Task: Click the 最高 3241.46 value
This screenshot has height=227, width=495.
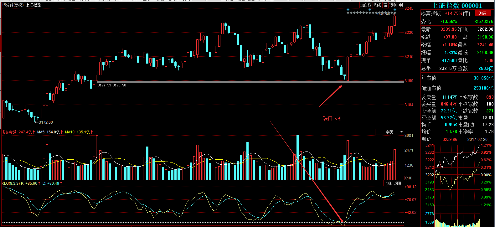Action: (485, 45)
